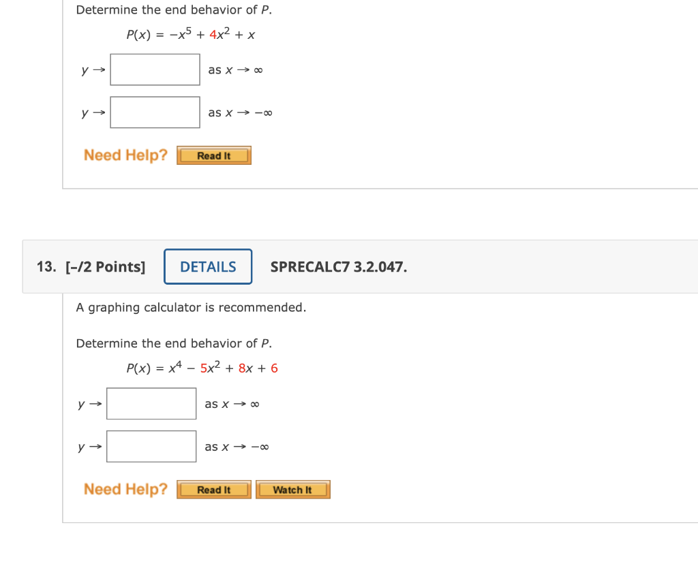Image resolution: width=698 pixels, height=570 pixels.
Task: Open Read It help for problem 13
Action: pyautogui.click(x=213, y=489)
